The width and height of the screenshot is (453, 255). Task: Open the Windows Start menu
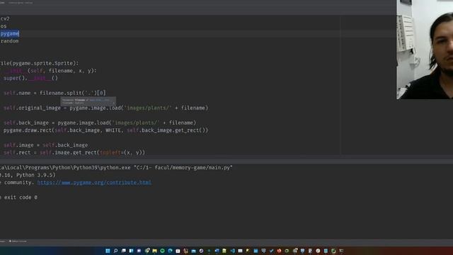(108, 251)
